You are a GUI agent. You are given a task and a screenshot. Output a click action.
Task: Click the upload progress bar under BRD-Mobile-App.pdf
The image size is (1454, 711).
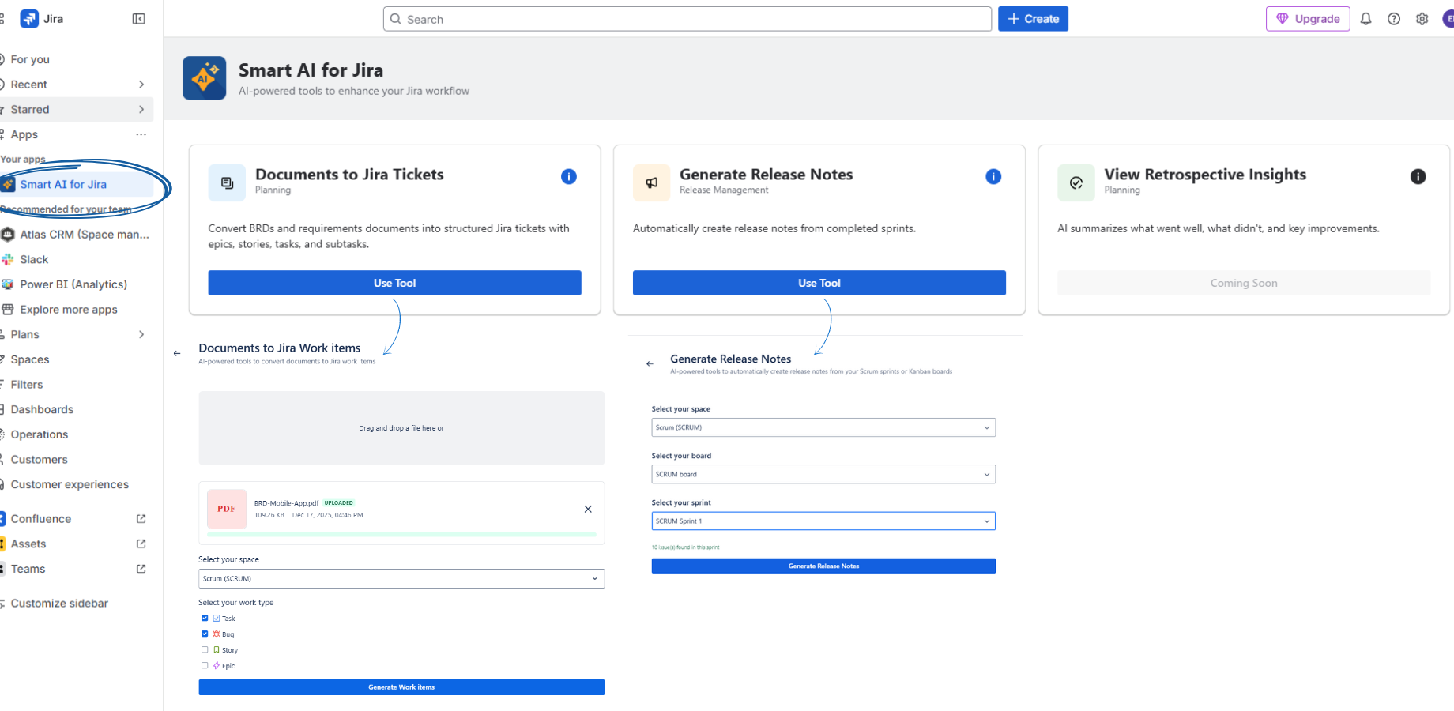click(401, 535)
